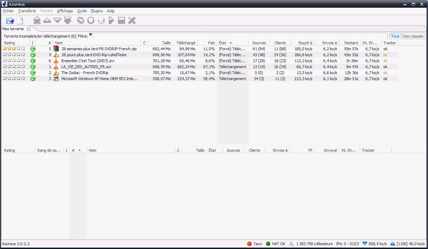Click the Azureus frog logo in title bar
428x249 pixels.
pos(5,4)
